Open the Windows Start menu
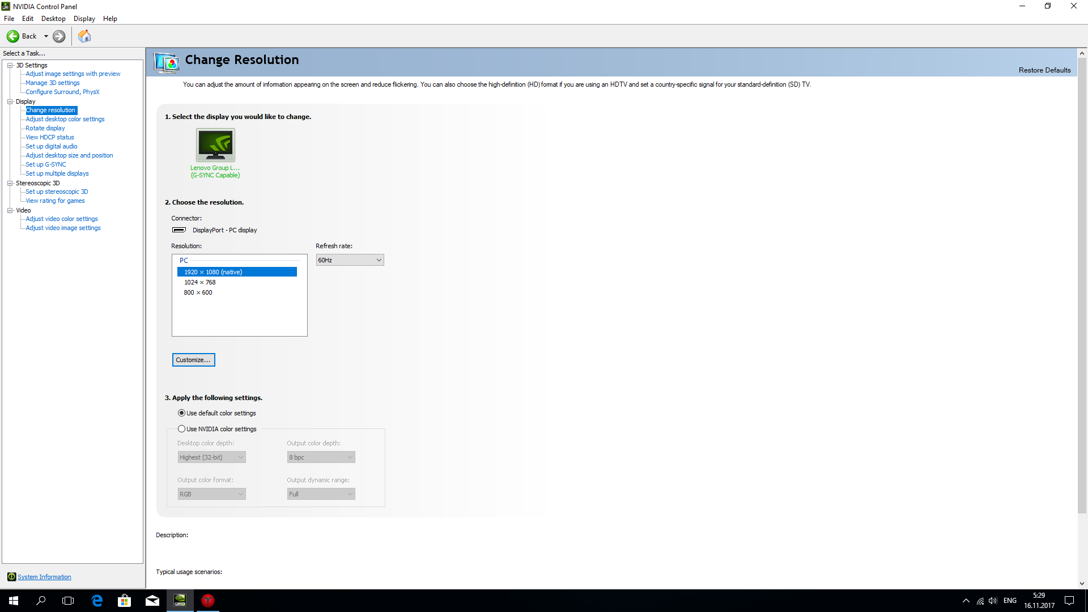 (x=14, y=601)
